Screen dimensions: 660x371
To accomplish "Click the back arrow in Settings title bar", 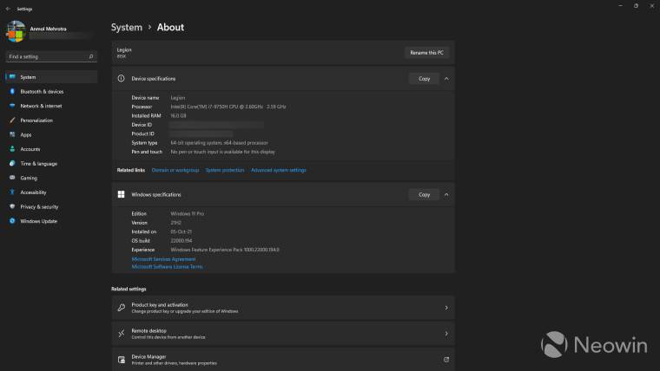I will click(8, 9).
